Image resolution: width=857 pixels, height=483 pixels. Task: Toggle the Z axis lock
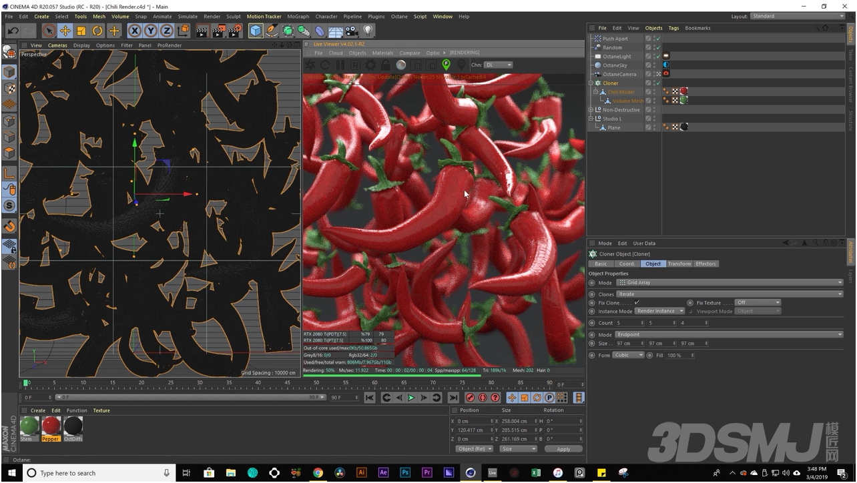pyautogui.click(x=166, y=31)
